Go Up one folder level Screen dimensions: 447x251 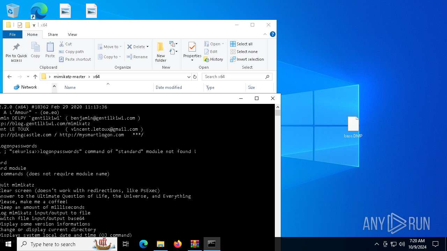tap(35, 77)
